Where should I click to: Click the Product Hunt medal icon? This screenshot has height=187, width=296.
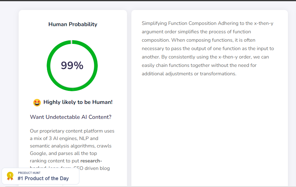click(x=10, y=176)
